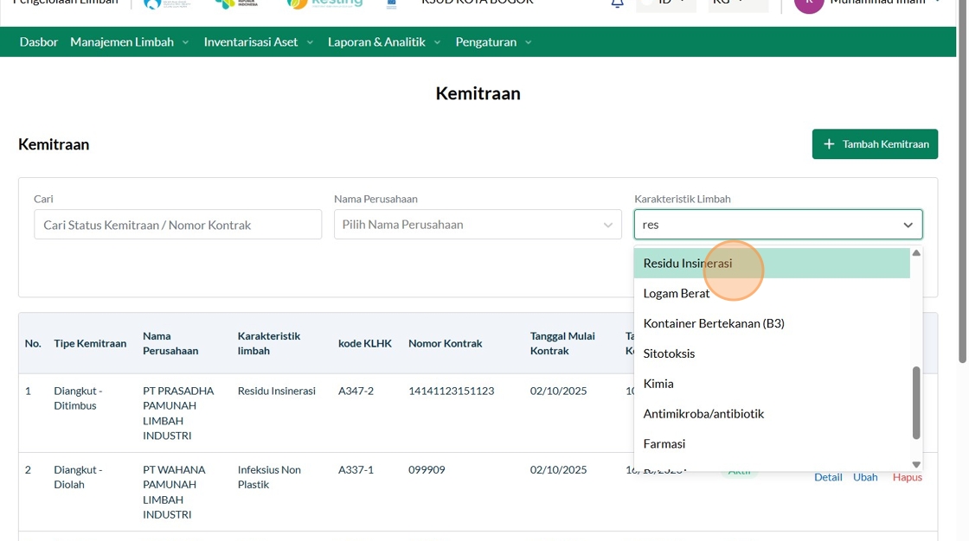The width and height of the screenshot is (969, 541).
Task: Expand Inventarisasi Aset menu chevron
Action: [310, 42]
